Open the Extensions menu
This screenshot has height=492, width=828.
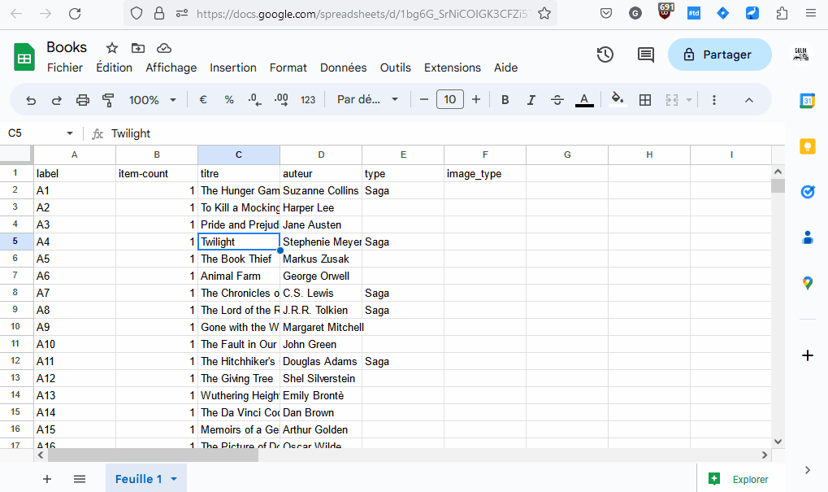click(453, 67)
